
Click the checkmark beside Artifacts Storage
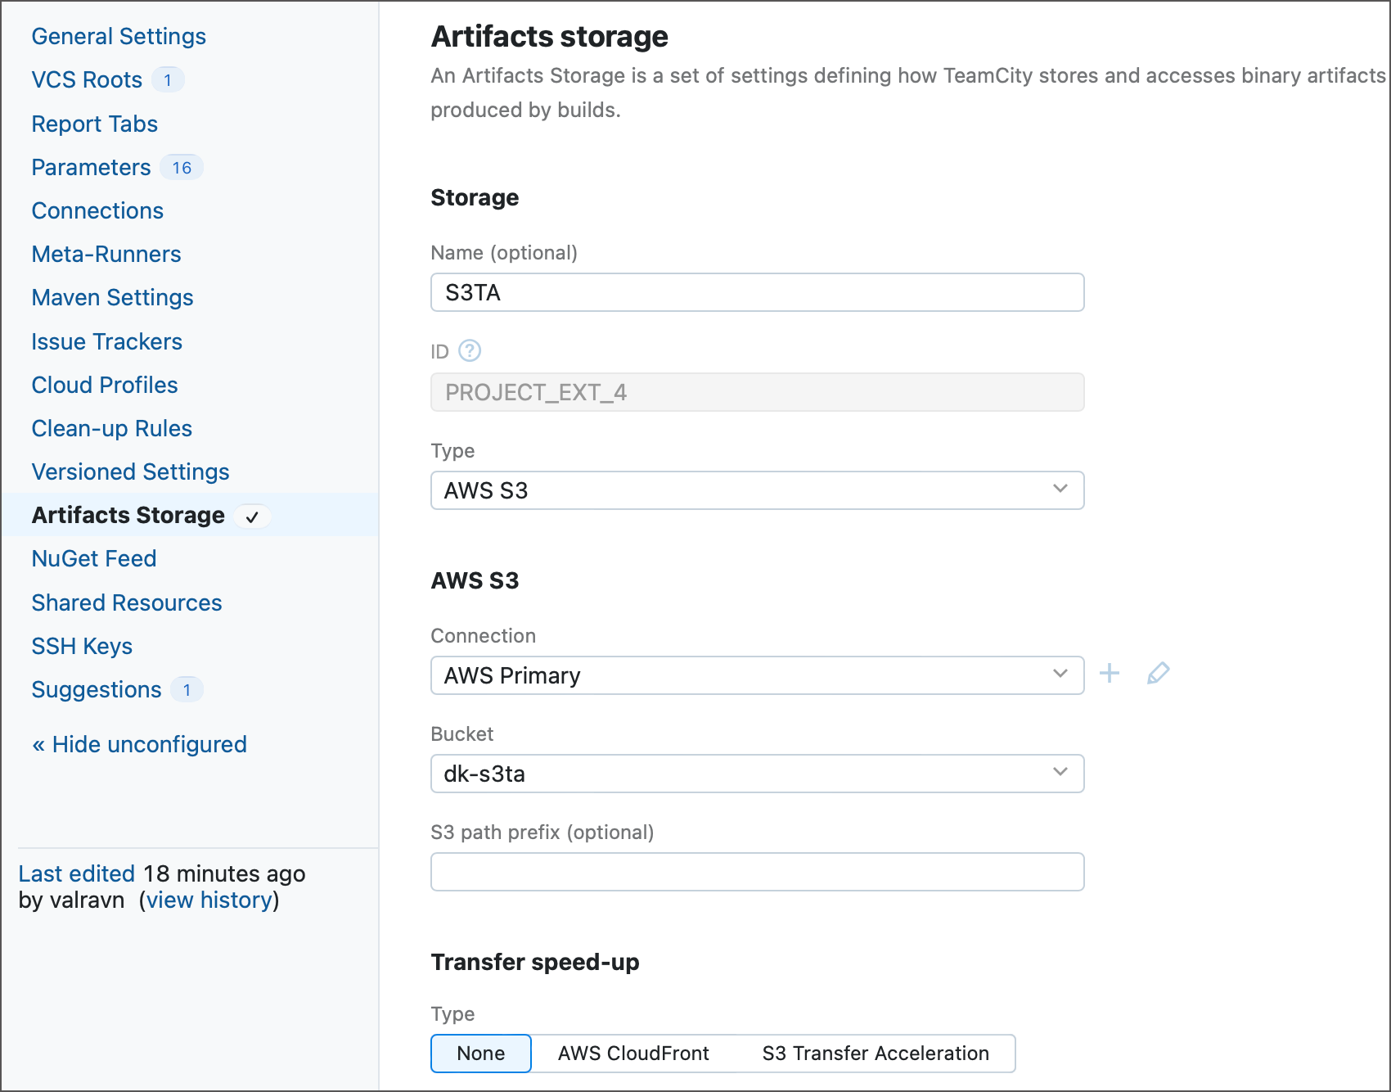point(253,517)
